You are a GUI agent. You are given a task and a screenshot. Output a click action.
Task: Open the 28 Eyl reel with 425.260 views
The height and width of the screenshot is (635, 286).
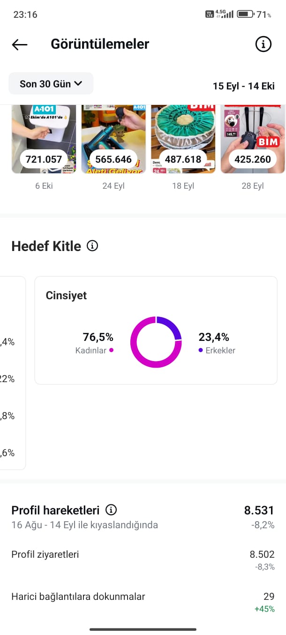[x=253, y=140]
